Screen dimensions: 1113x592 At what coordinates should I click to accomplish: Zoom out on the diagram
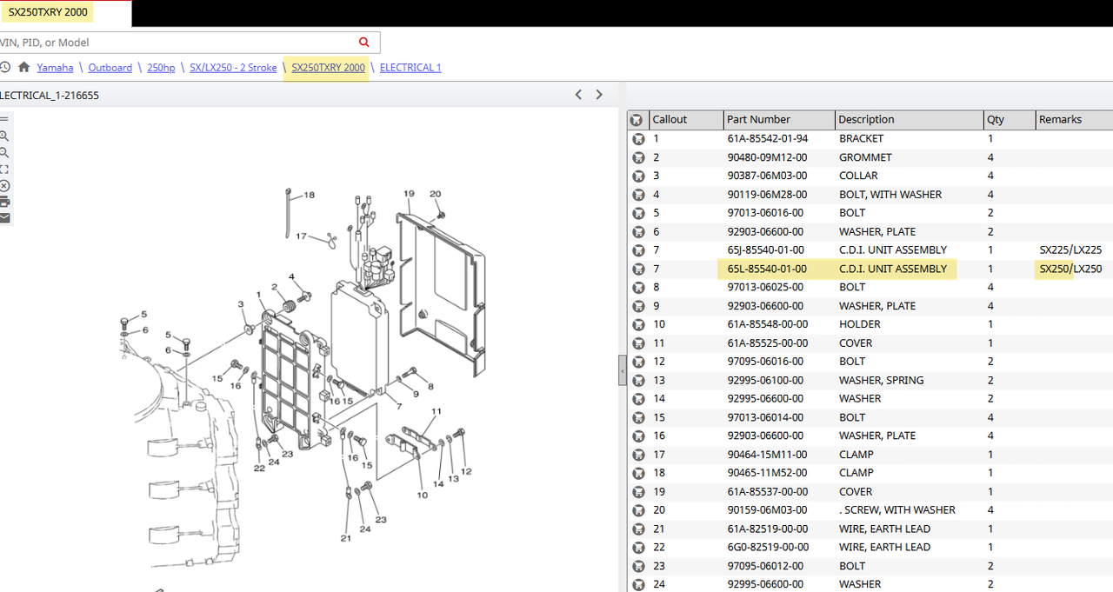tap(4, 152)
